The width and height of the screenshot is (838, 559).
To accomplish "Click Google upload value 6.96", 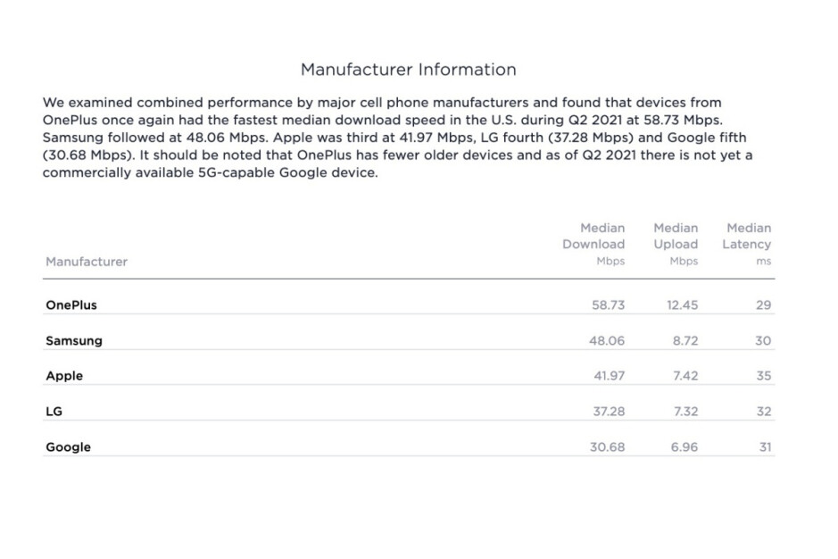I will tap(684, 447).
